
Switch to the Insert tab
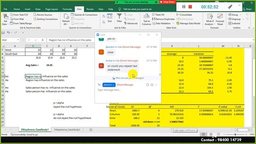pyautogui.click(x=28, y=9)
